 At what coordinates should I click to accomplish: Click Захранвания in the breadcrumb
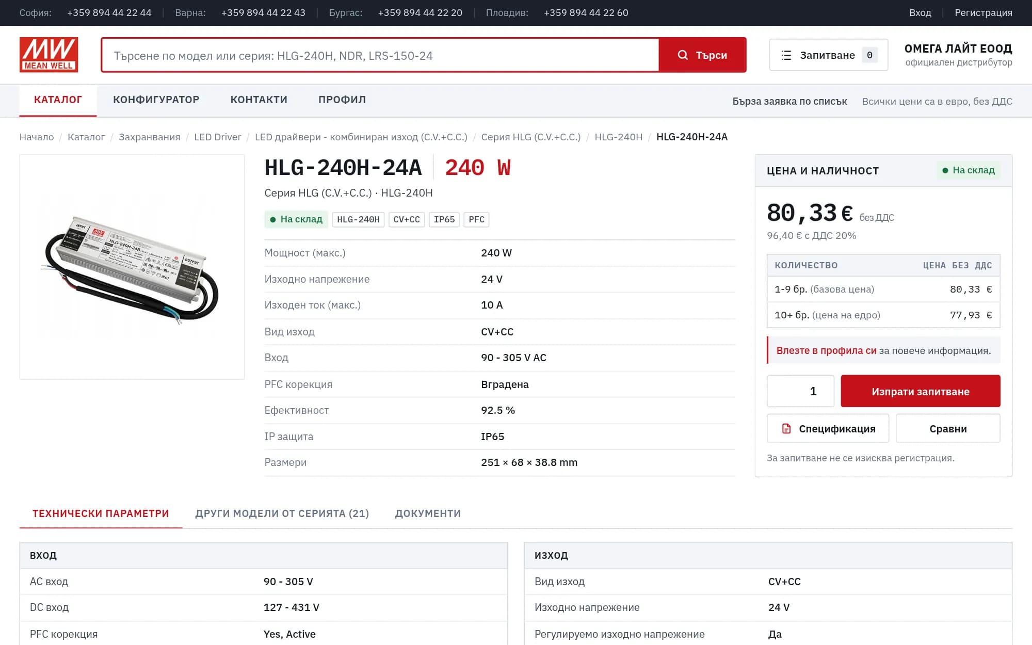(x=149, y=137)
